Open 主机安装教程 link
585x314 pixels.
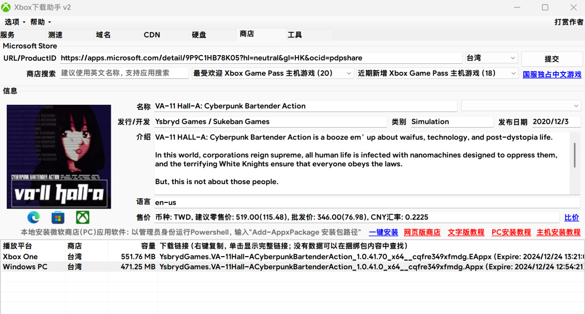tap(558, 232)
